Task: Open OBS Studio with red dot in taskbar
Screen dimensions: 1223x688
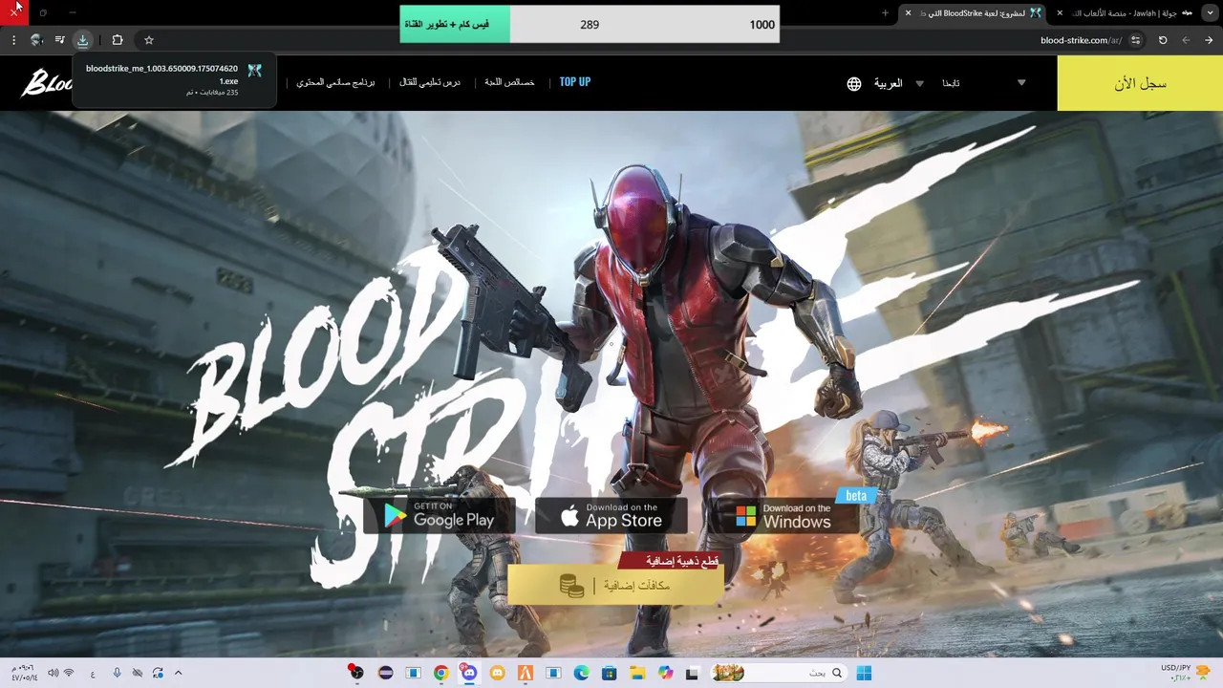Action: (x=356, y=673)
